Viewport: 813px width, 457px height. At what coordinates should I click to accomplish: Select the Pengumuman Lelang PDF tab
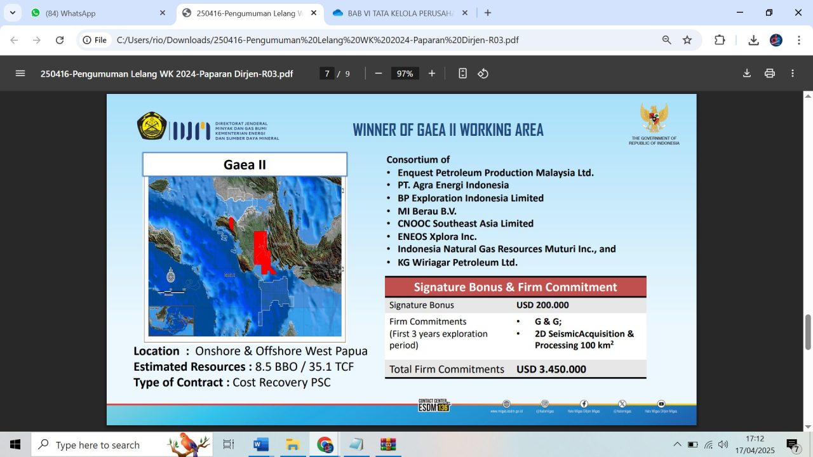tap(249, 13)
